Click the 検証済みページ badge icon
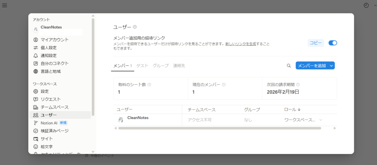The image size is (377, 165). point(36,131)
